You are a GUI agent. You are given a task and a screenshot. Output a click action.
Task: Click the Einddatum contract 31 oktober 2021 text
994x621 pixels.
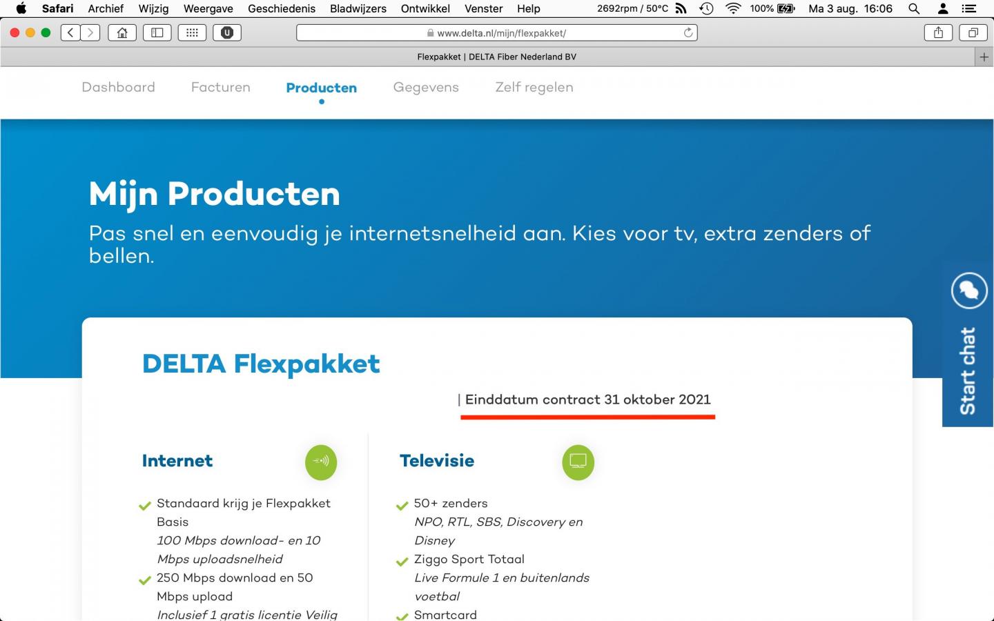(x=587, y=400)
